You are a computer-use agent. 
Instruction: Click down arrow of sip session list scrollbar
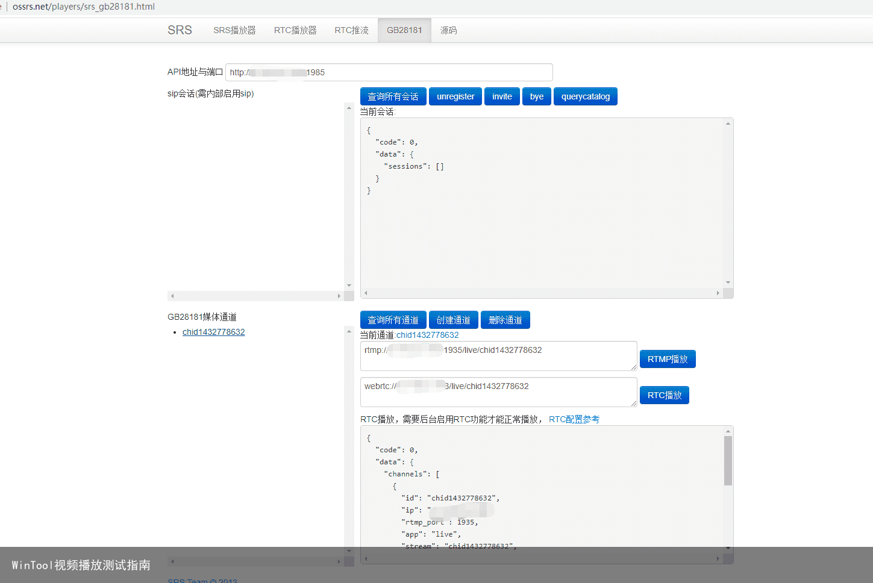pos(349,285)
